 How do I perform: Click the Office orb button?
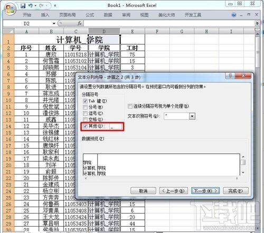[x=10, y=9]
